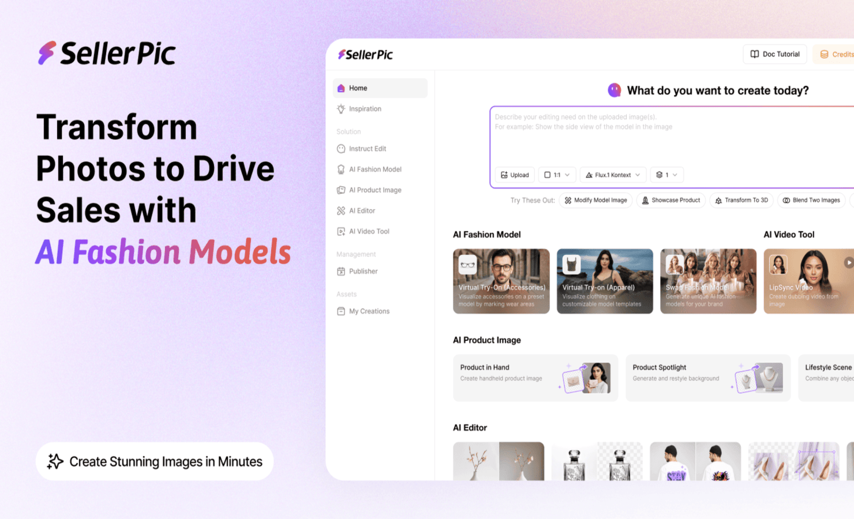Play the LipSync Video preview
854x519 pixels.
coord(848,262)
